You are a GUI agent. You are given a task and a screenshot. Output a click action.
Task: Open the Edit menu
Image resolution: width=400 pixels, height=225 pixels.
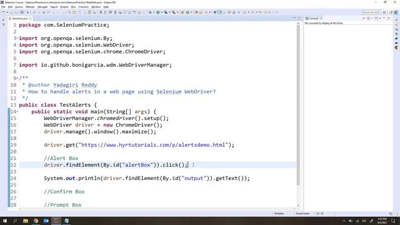pyautogui.click(x=10, y=7)
